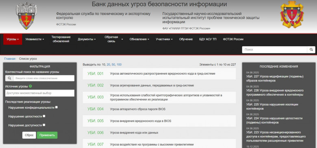The width and height of the screenshot is (317, 148).
Task: Click the title Банк данных угроз безопасности информации
Action: tap(159, 4)
